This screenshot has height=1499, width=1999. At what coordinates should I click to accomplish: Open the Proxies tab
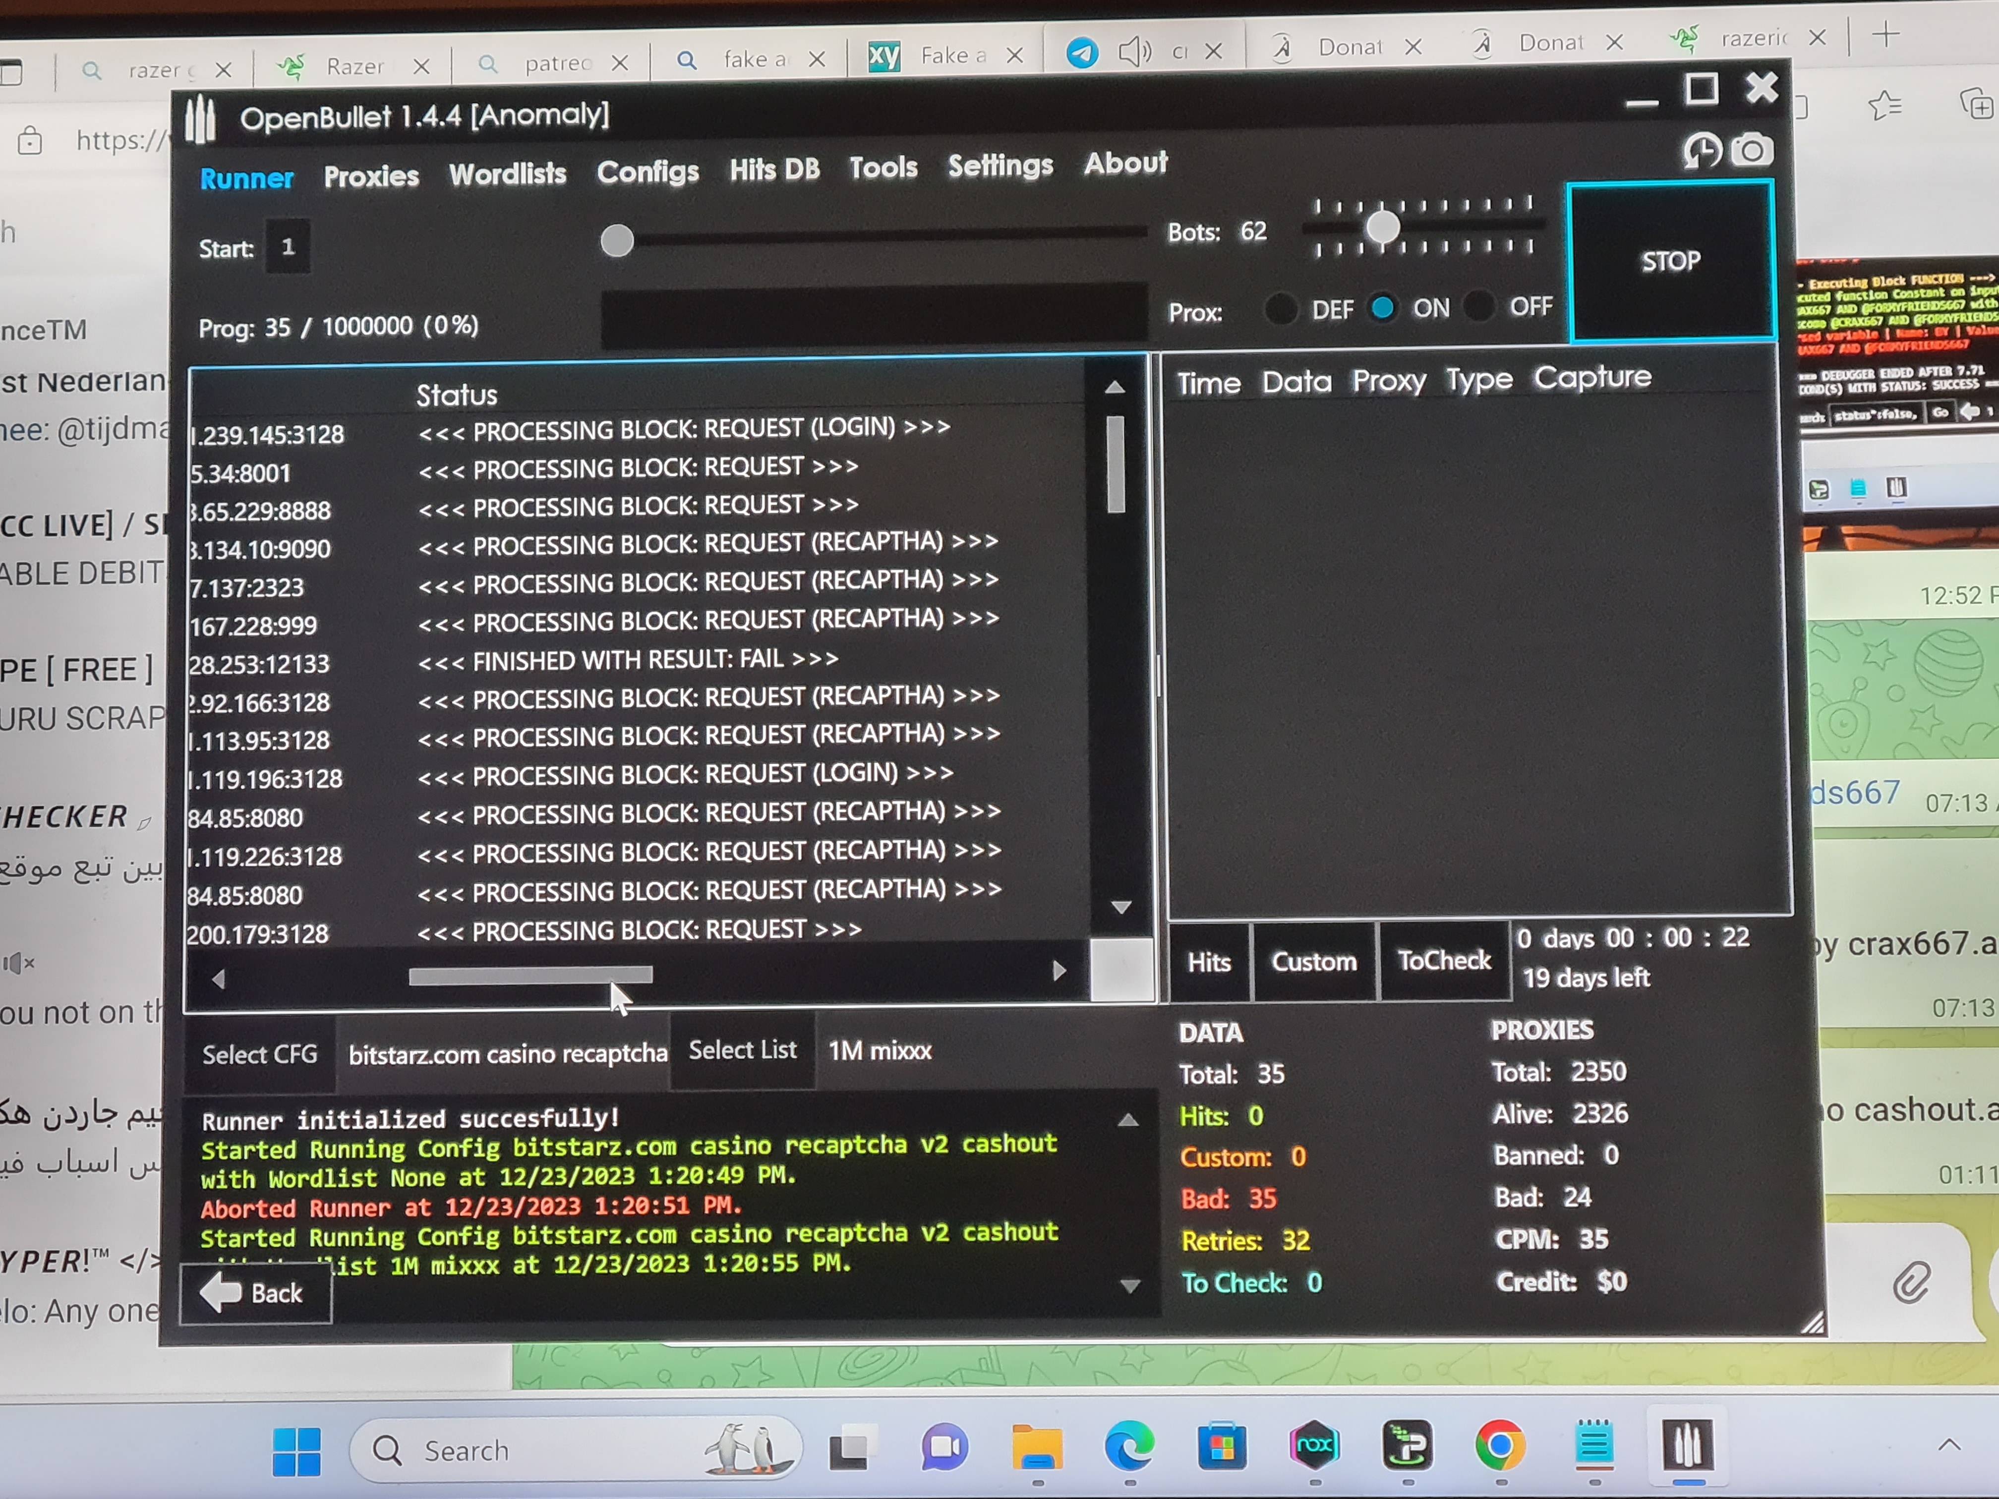(371, 176)
